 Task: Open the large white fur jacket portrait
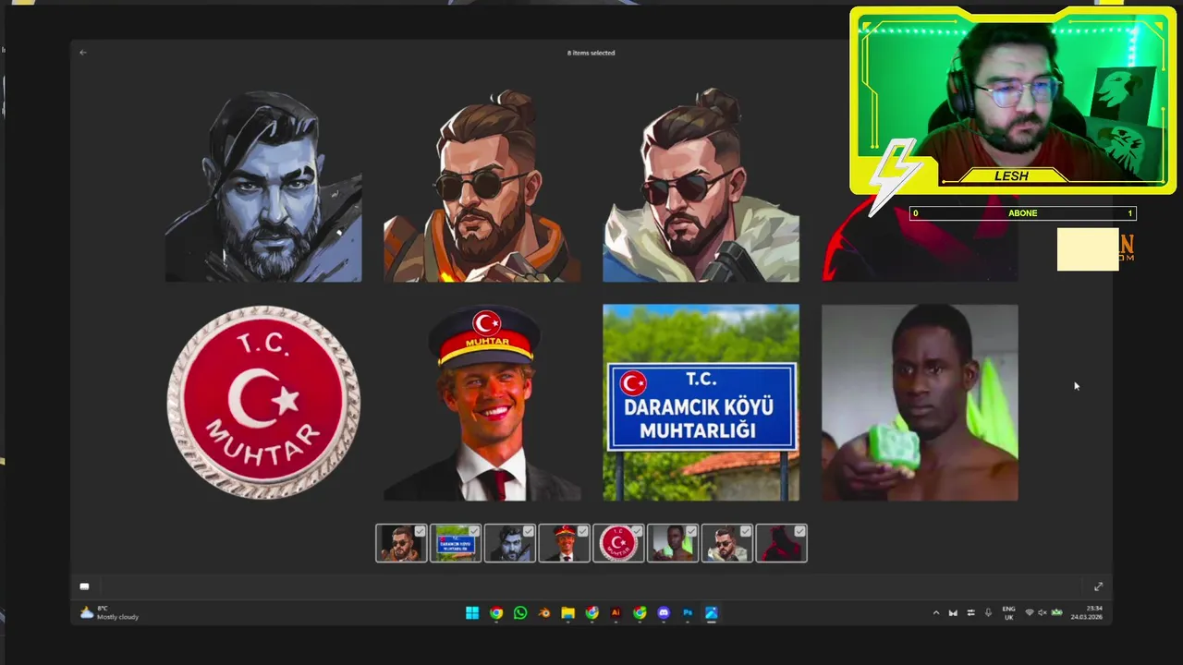(701, 185)
